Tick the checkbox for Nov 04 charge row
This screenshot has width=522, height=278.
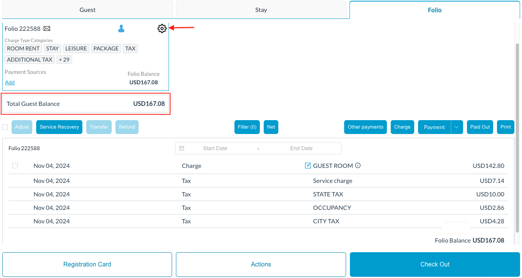point(15,166)
